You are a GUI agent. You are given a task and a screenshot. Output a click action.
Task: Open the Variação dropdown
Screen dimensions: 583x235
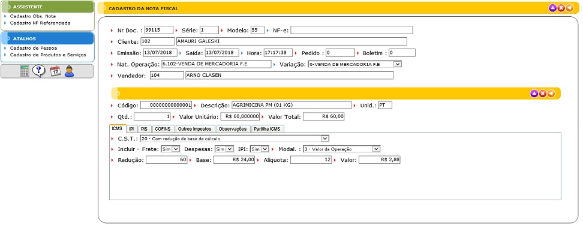click(354, 64)
